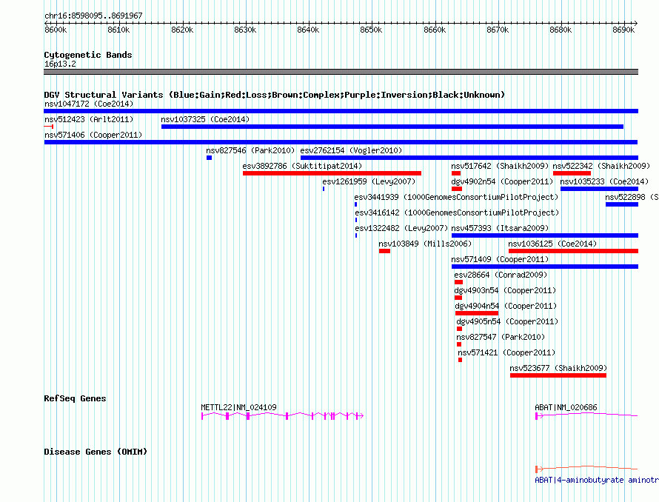Click the nsv827547 (Park2010) small red block
The width and height of the screenshot is (659, 502).
tap(459, 344)
